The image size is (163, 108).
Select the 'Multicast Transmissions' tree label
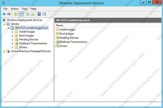click(x=33, y=43)
